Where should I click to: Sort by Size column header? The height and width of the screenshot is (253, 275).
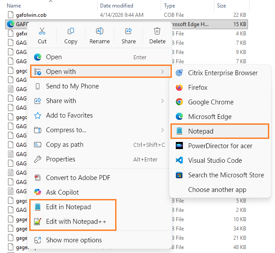[x=221, y=6]
